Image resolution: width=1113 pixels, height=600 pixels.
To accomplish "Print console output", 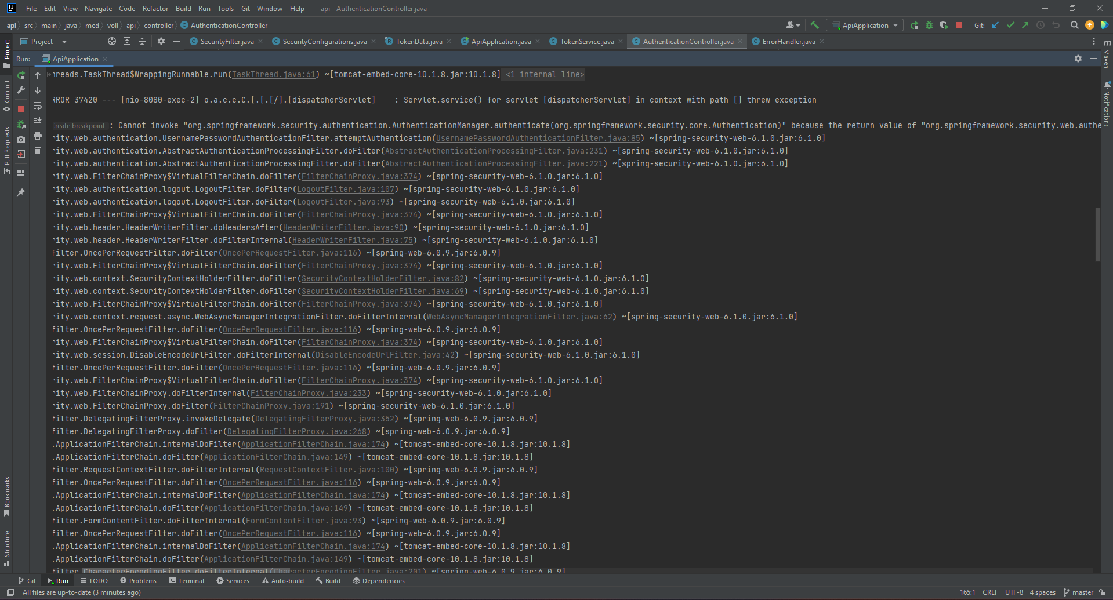I will pyautogui.click(x=38, y=136).
